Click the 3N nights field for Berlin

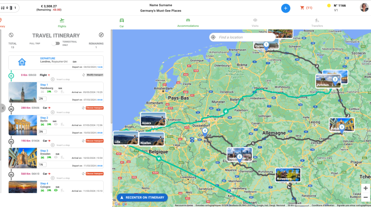[42, 131]
